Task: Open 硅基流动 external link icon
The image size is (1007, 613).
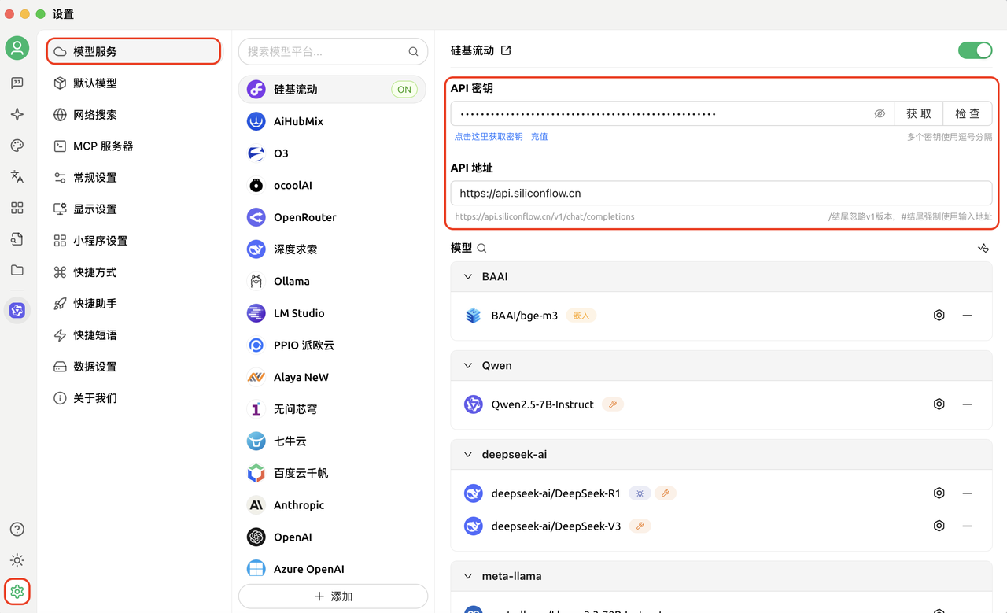Action: coord(506,50)
